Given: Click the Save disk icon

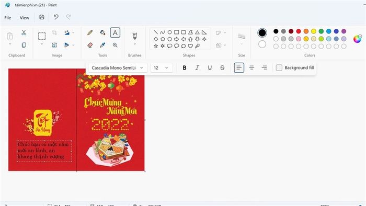Looking at the screenshot, I should tap(42, 17).
